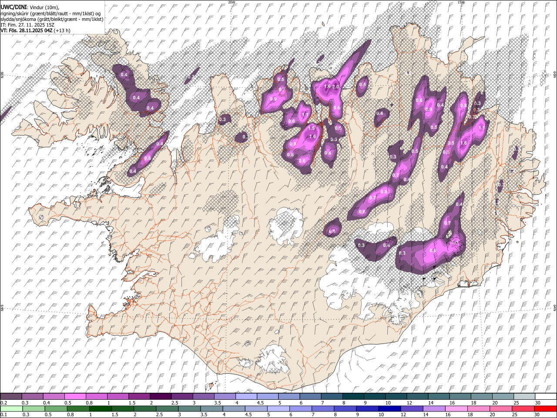This screenshot has height=418, width=557.
Task: Pick the 0.3 mauve snow legend swatch
Action: pyautogui.click(x=33, y=397)
